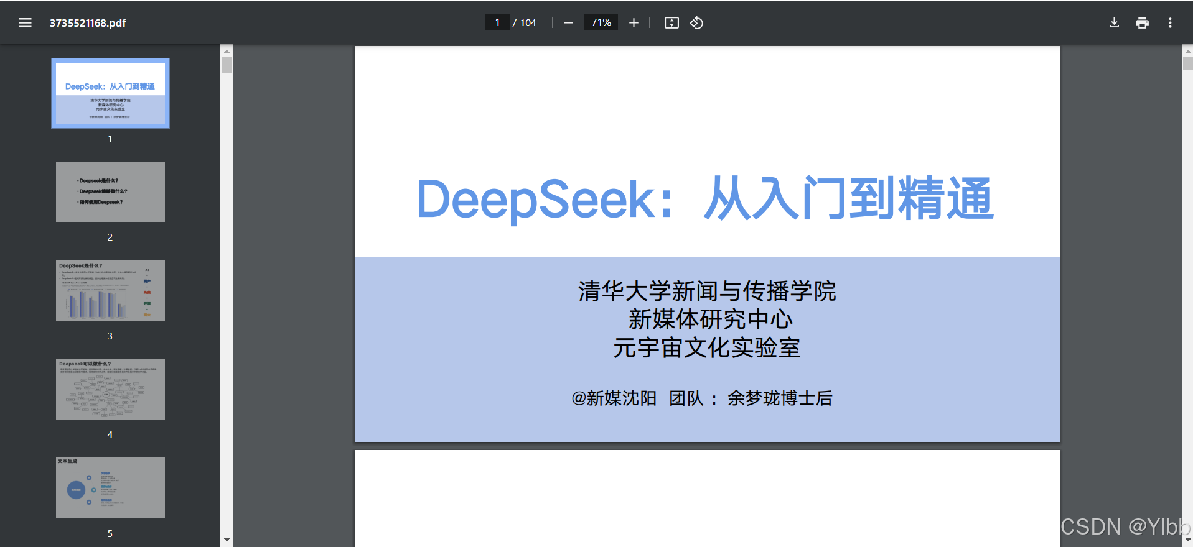Open page 3 thumbnail with bar chart

coord(110,290)
